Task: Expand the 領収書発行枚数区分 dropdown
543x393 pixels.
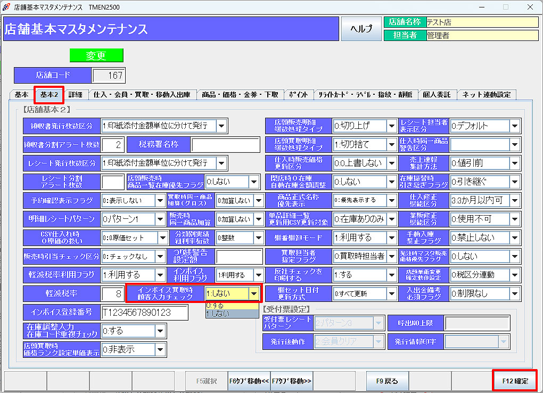Action: (221, 126)
